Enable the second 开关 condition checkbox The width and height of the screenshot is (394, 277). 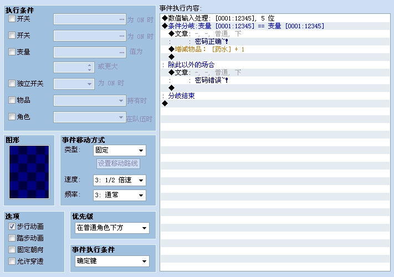click(x=12, y=35)
